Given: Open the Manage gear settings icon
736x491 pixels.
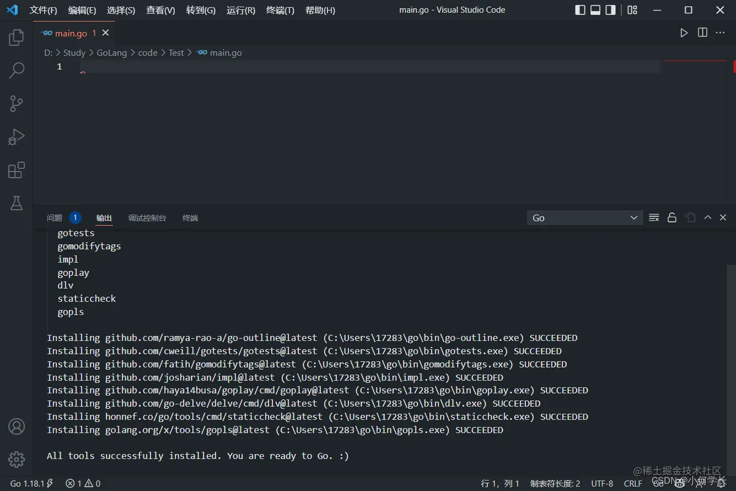Looking at the screenshot, I should 17,459.
